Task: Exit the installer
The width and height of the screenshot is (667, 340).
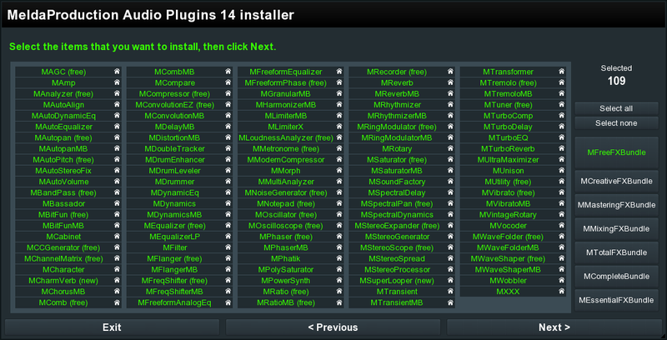Action: [x=112, y=327]
